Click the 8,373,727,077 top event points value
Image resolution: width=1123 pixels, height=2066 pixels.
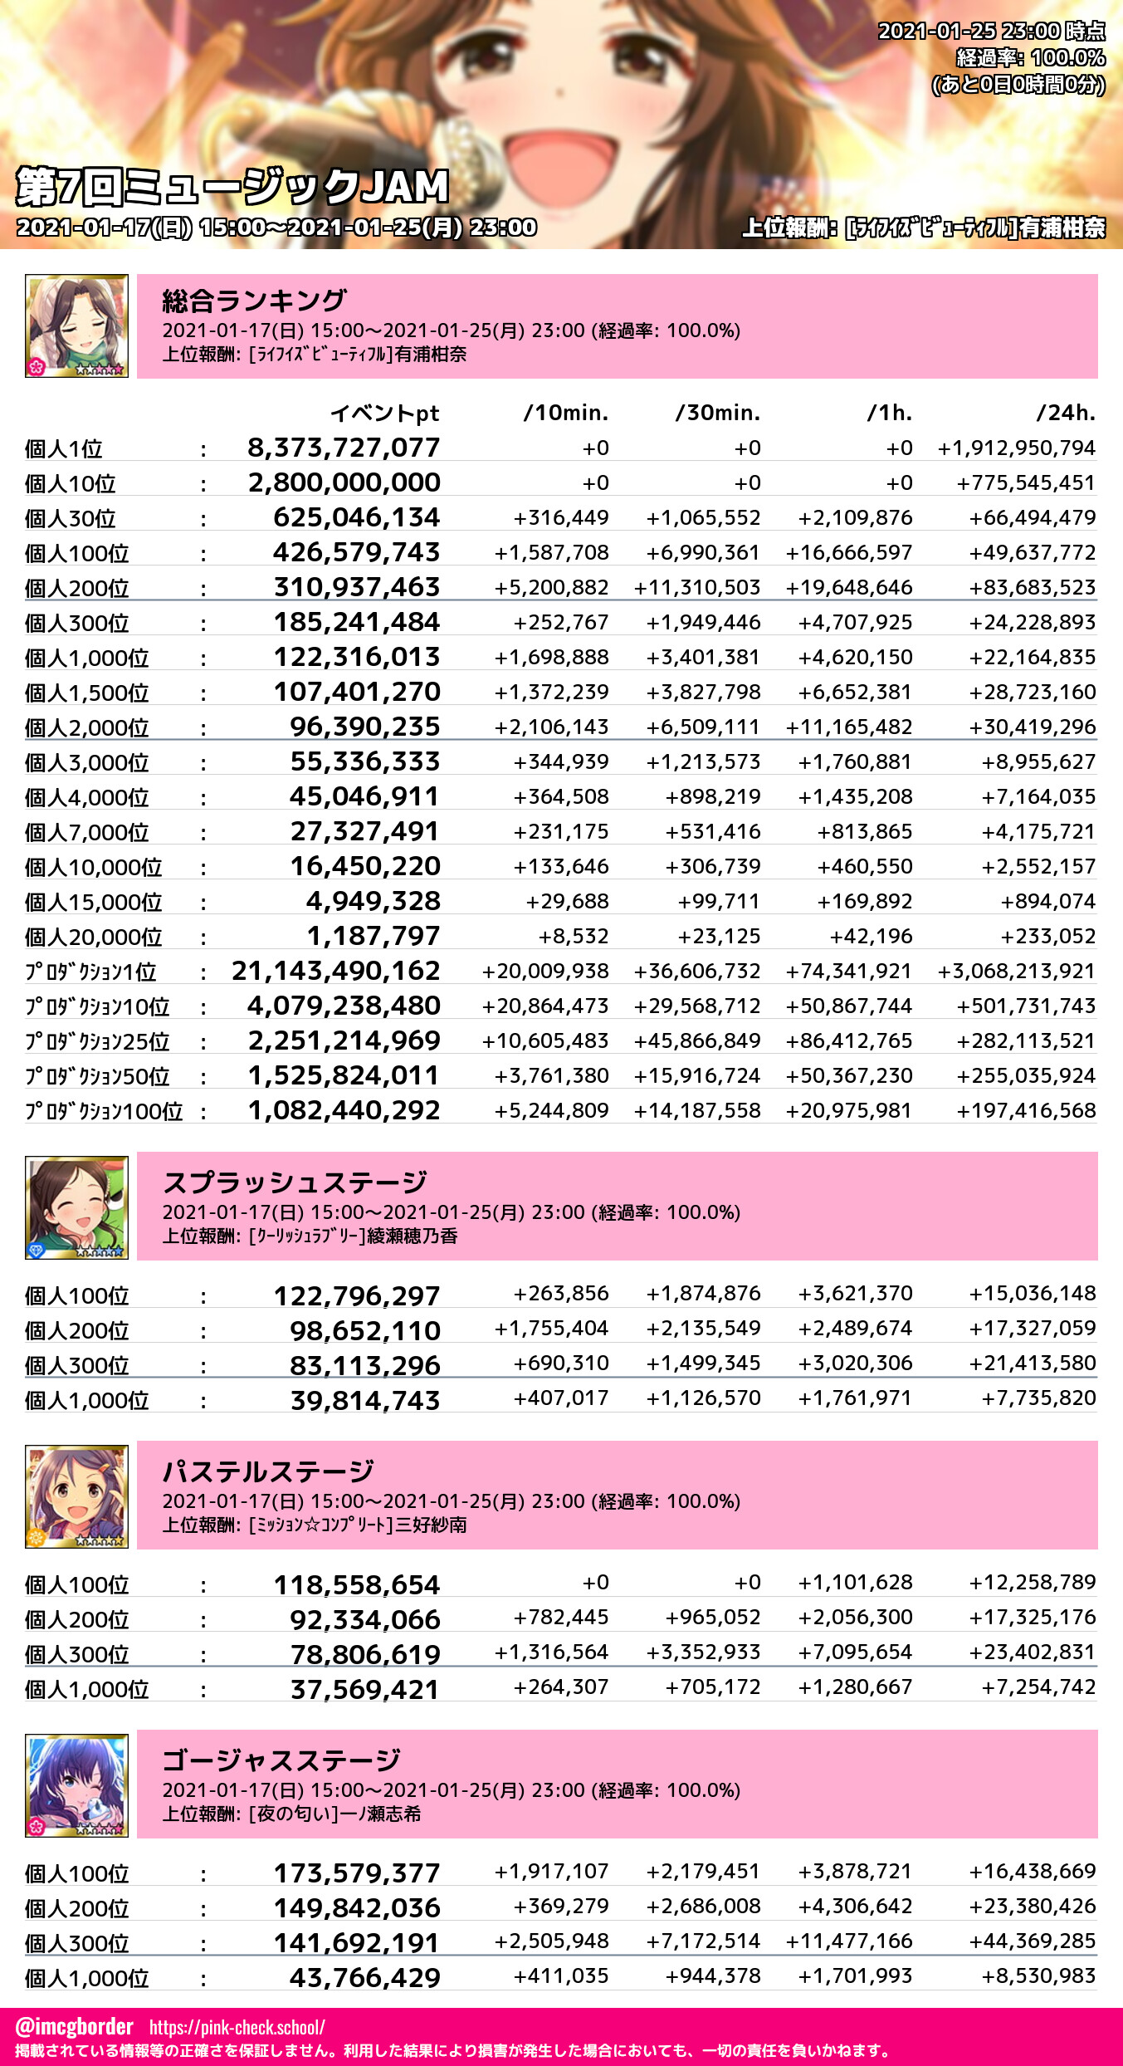pyautogui.click(x=344, y=448)
